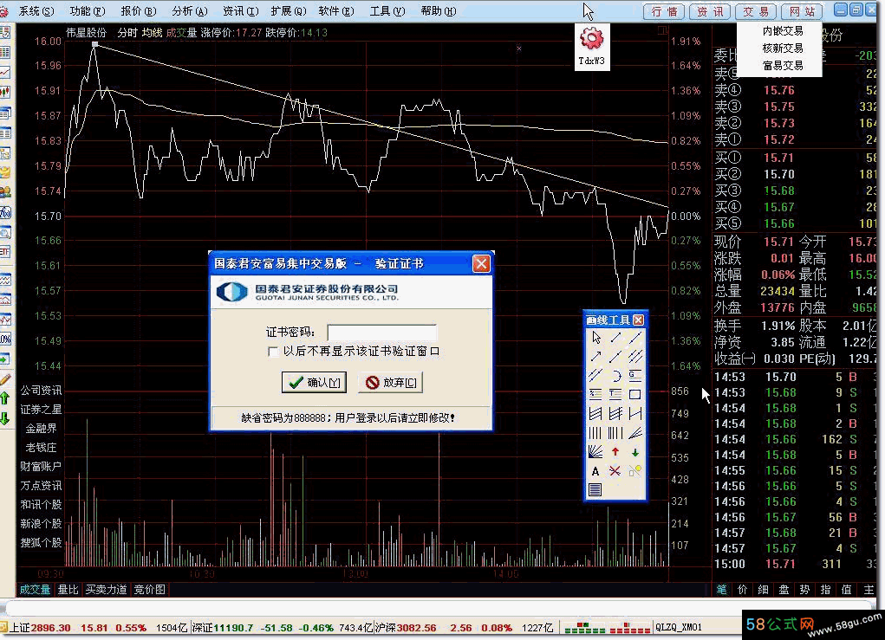Open the 分析 menu
This screenshot has width=885, height=640.
190,10
